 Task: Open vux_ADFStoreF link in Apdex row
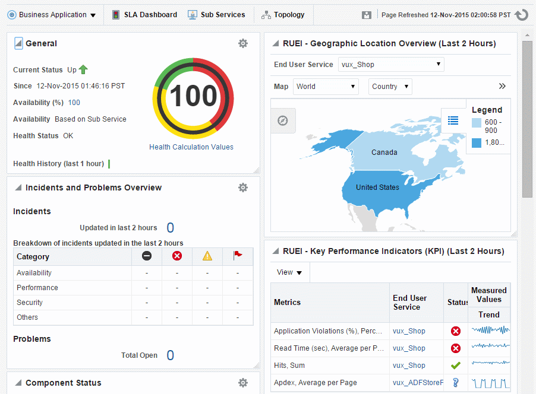coord(418,383)
